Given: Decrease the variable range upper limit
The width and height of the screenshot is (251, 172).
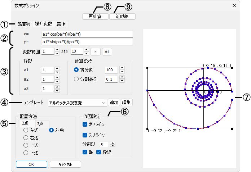Looking at the screenshot, I should tap(86, 53).
